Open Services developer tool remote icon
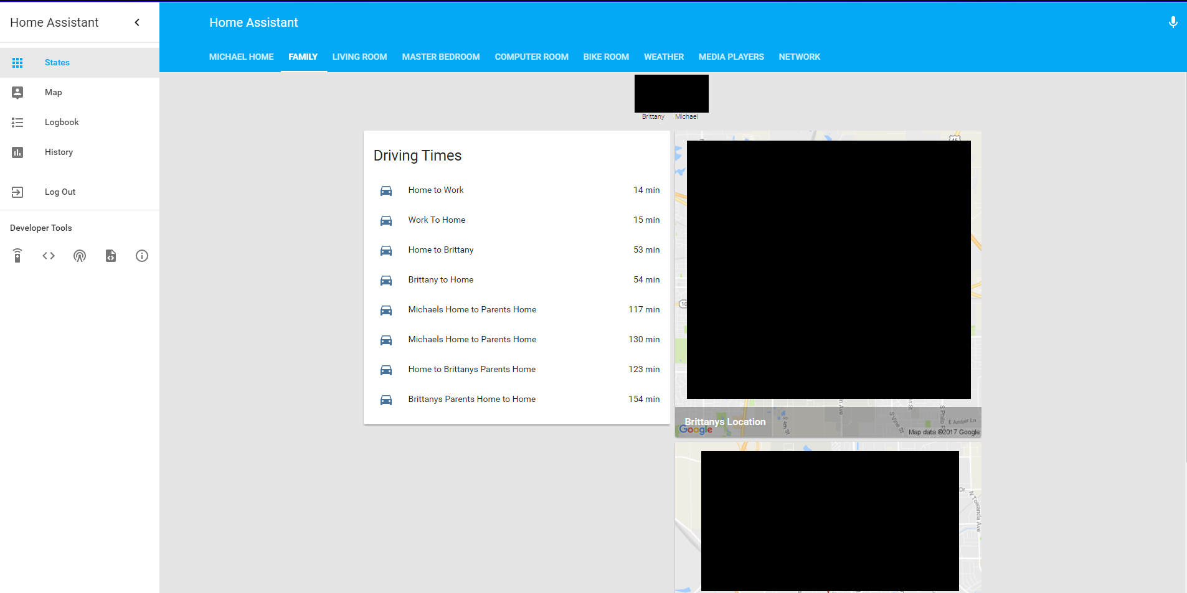Viewport: 1187px width, 593px height. [x=17, y=256]
